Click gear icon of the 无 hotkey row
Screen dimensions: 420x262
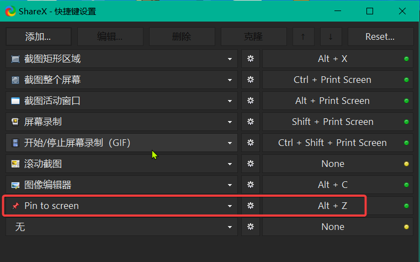[x=251, y=227]
